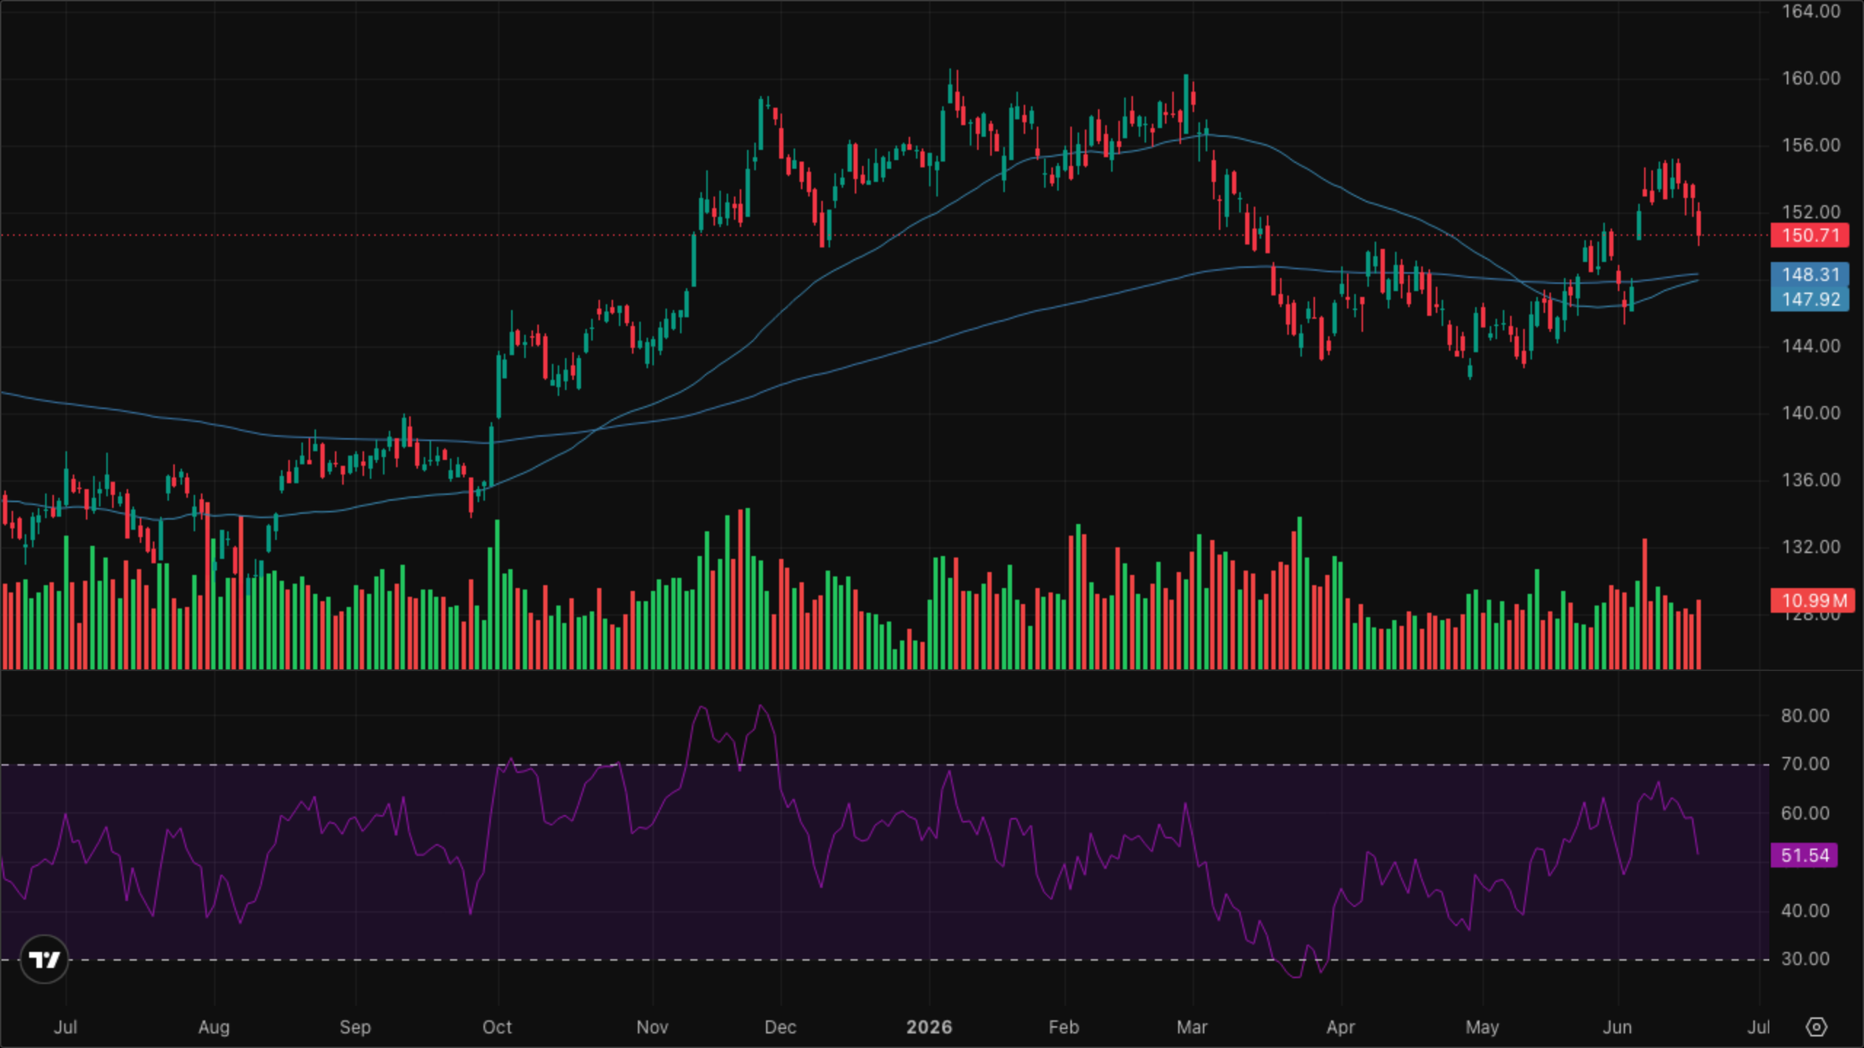Select the red 150.71 last price label
This screenshot has width=1864, height=1048.
click(1809, 235)
